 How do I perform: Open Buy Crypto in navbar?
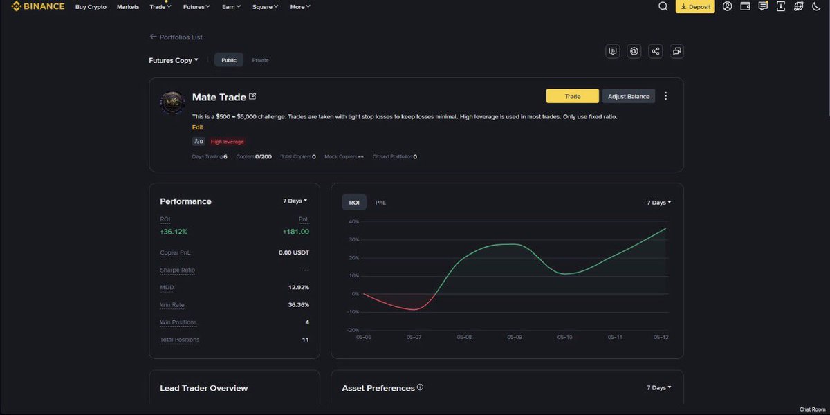point(91,6)
